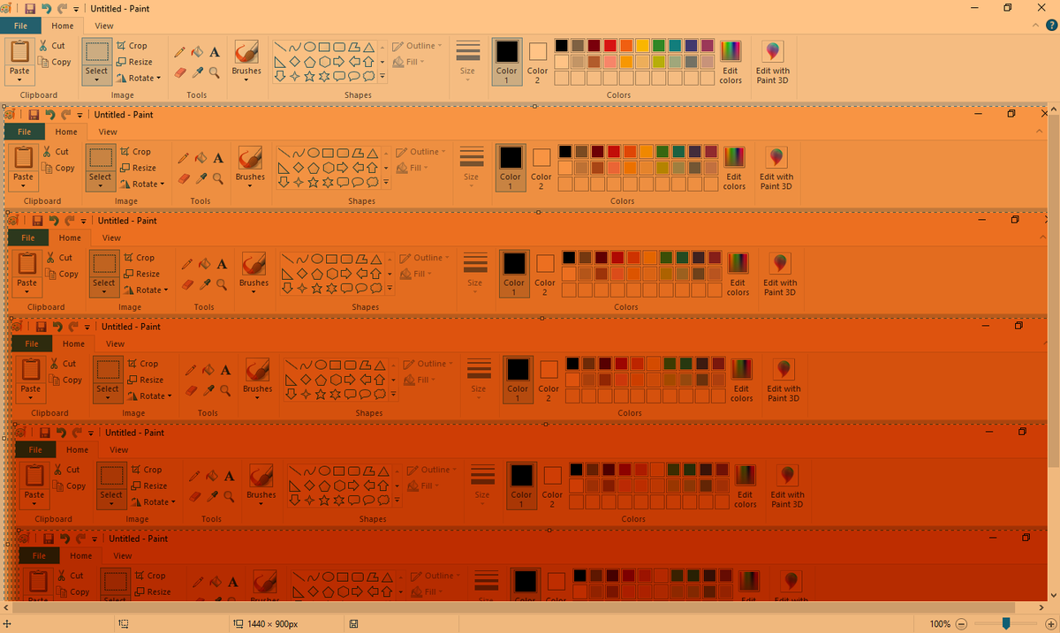
Task: Switch to the View tab of main window
Action: tap(103, 26)
